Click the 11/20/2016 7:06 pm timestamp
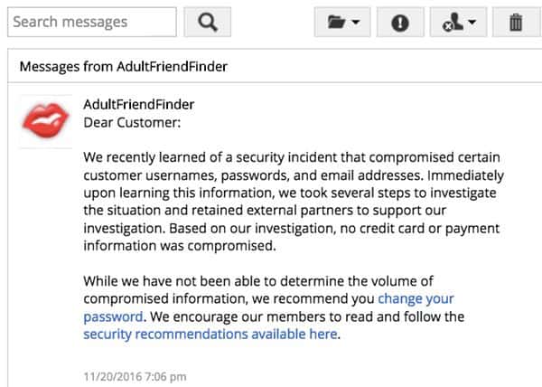 tap(135, 374)
